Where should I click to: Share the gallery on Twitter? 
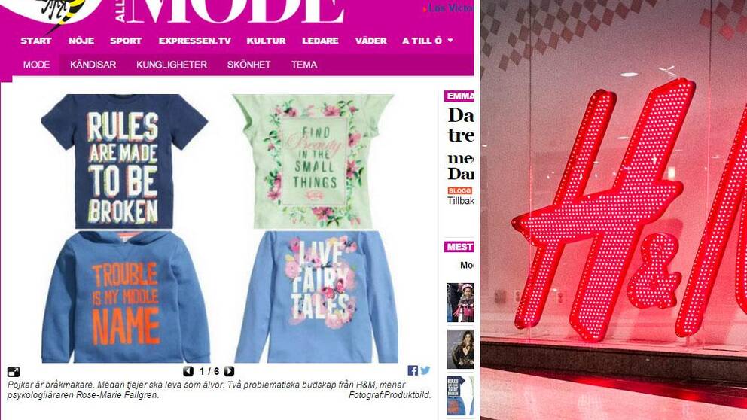425,370
